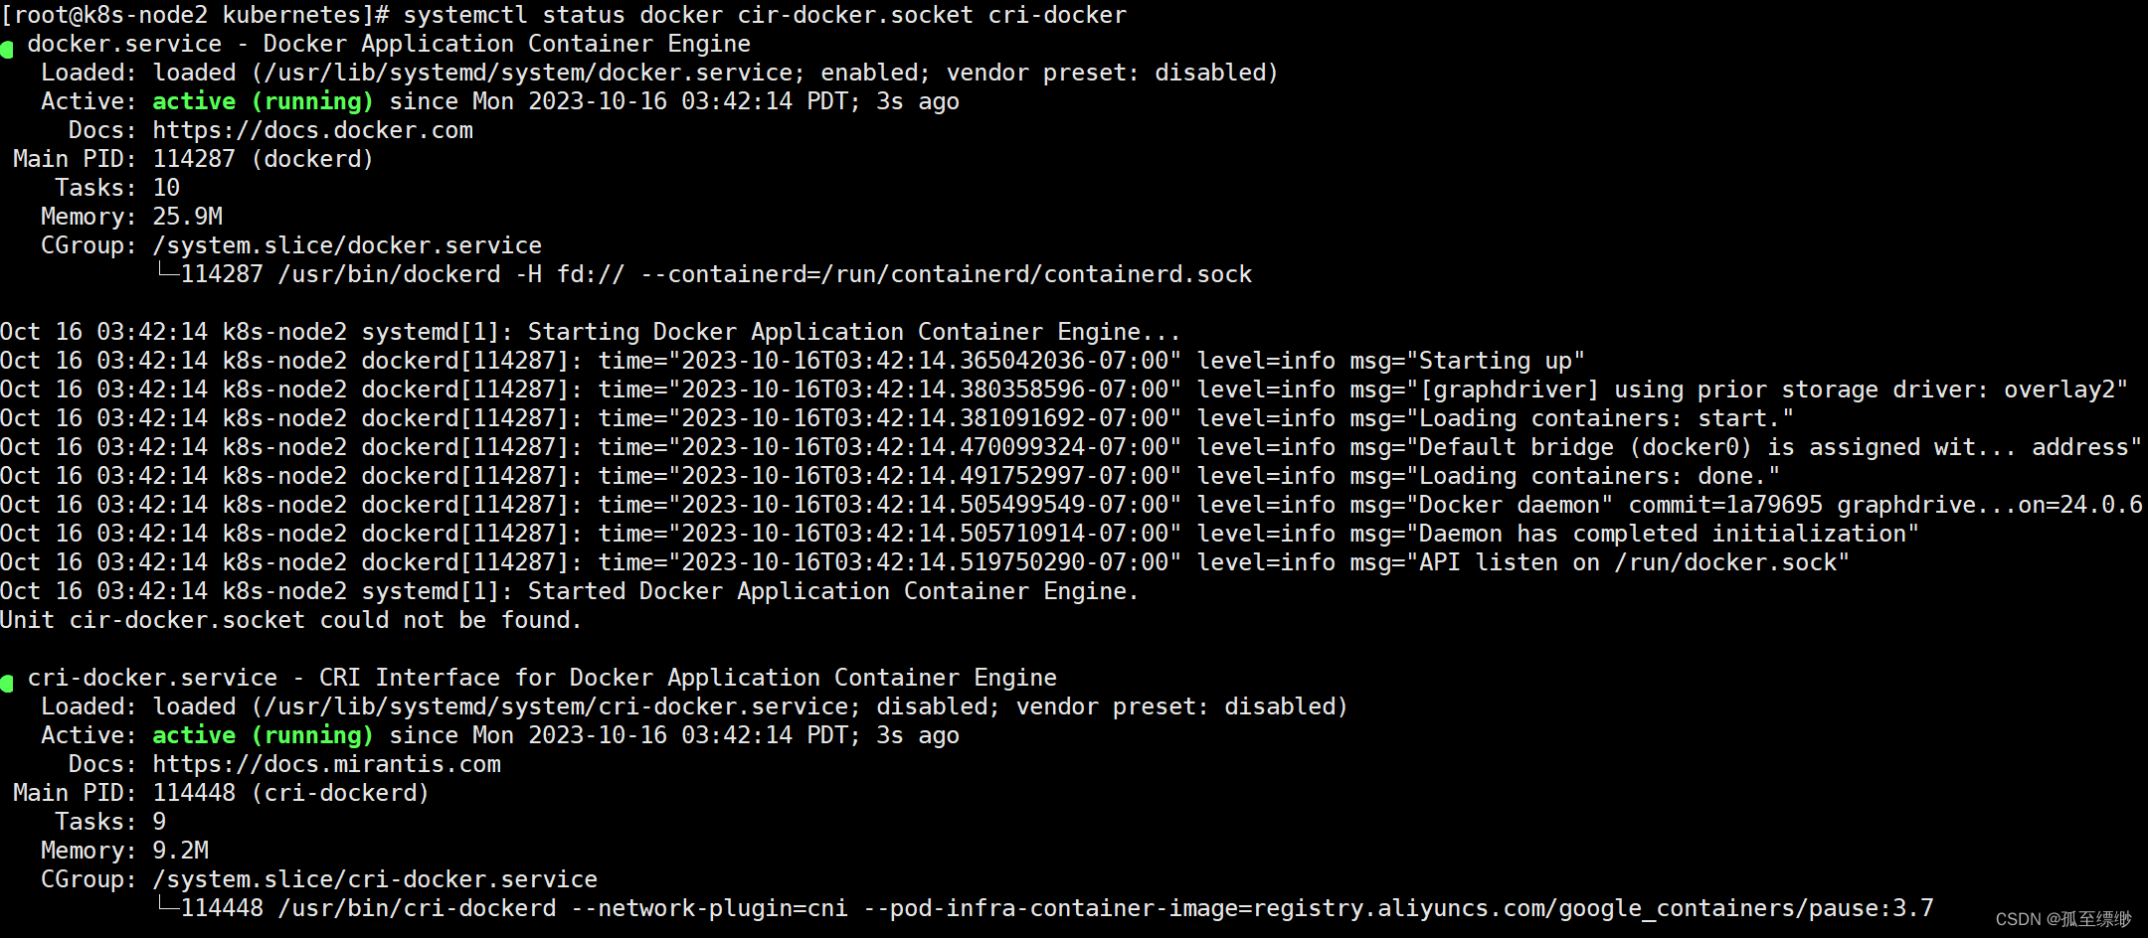Open the https://docs.docker.com link

pyautogui.click(x=312, y=130)
